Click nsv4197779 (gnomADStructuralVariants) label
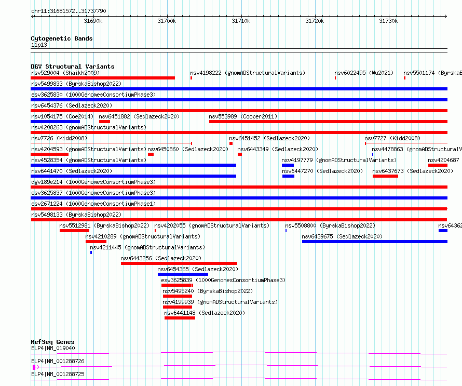 [339, 160]
